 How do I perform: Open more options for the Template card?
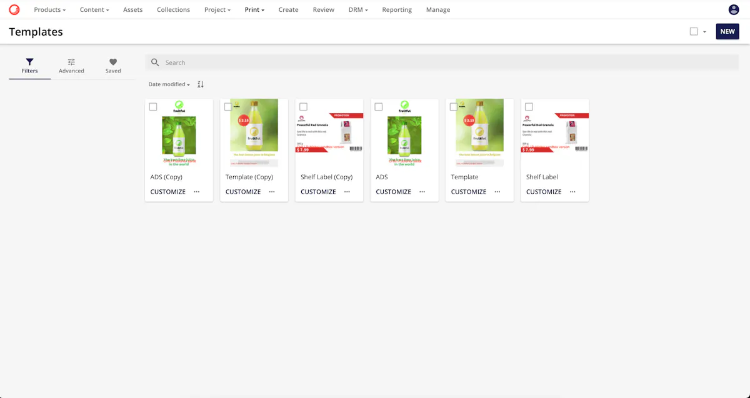tap(497, 192)
